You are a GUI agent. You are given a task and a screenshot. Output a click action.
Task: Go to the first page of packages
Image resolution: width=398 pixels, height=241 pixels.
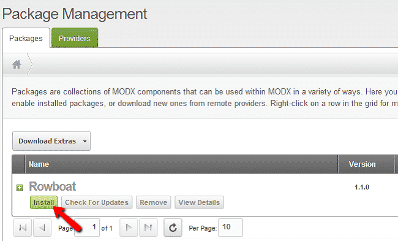[x=23, y=228]
